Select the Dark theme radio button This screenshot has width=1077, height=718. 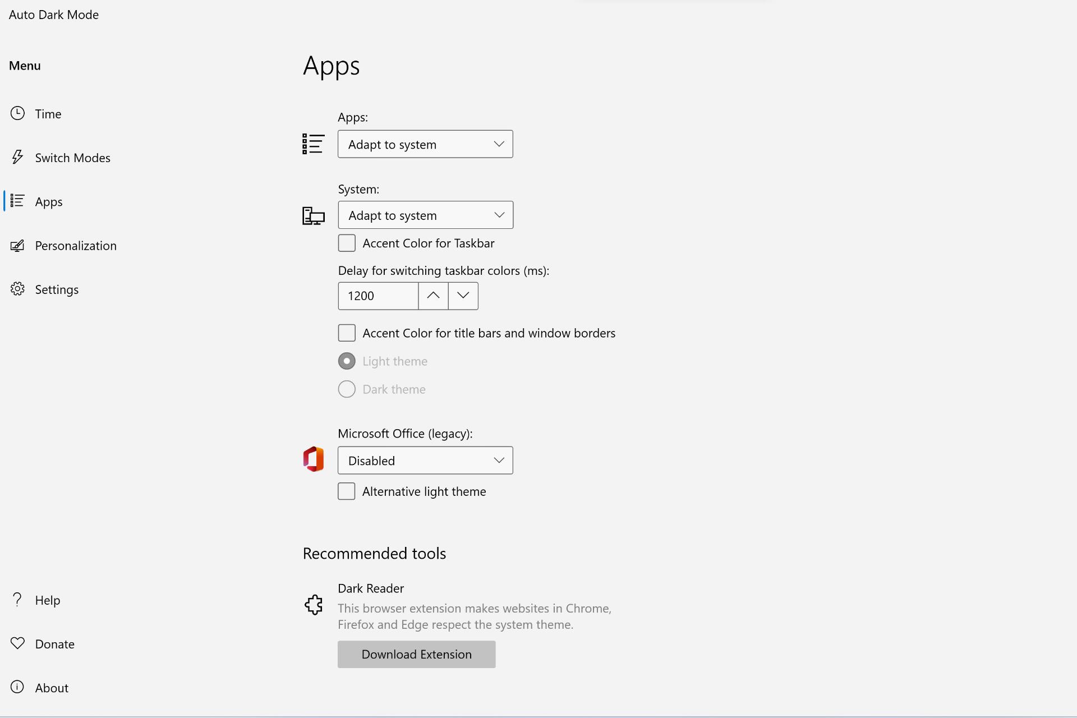(347, 389)
